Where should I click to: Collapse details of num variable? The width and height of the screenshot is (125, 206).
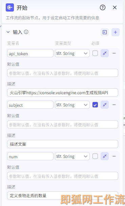click(105, 156)
